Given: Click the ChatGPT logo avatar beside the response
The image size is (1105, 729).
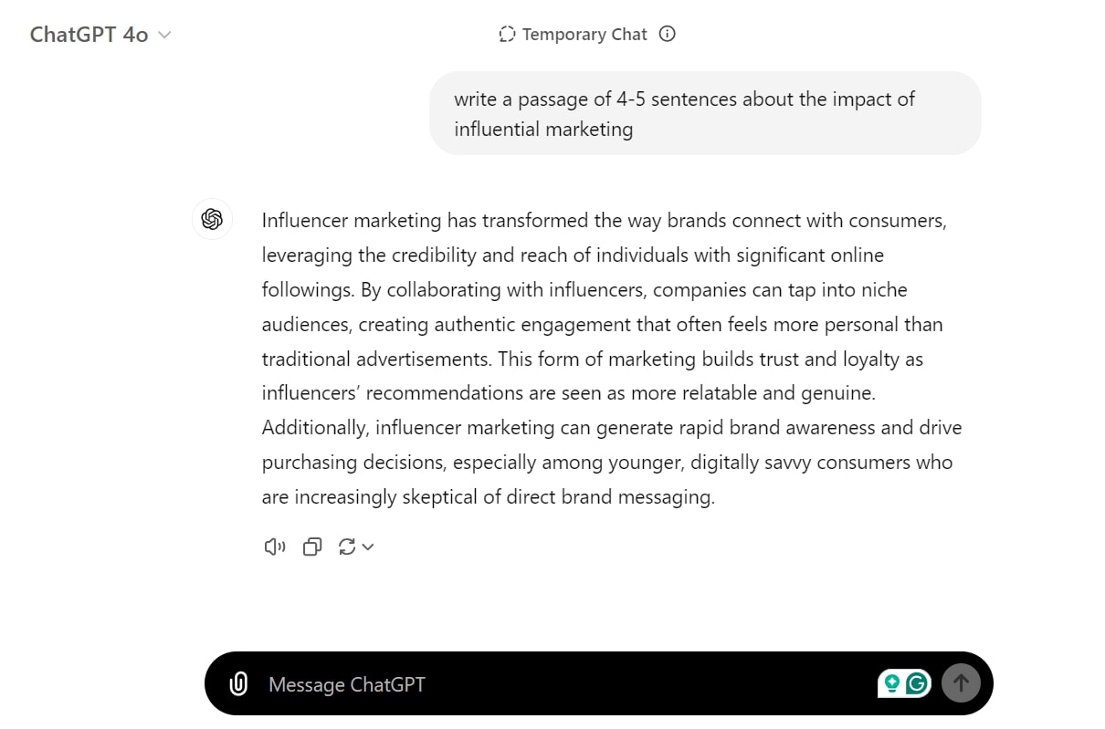Looking at the screenshot, I should coord(212,220).
